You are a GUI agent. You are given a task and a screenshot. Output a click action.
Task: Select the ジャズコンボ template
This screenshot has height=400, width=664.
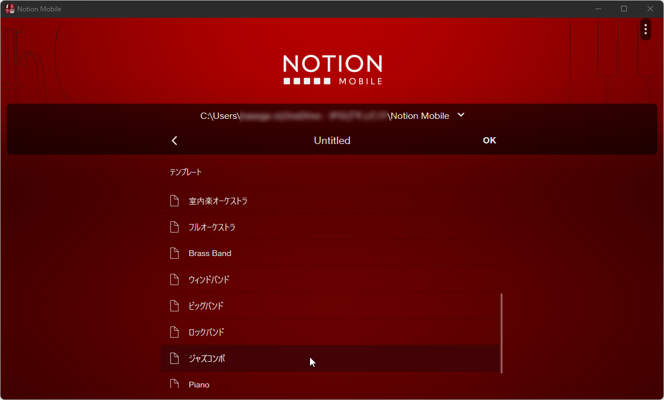(331, 358)
